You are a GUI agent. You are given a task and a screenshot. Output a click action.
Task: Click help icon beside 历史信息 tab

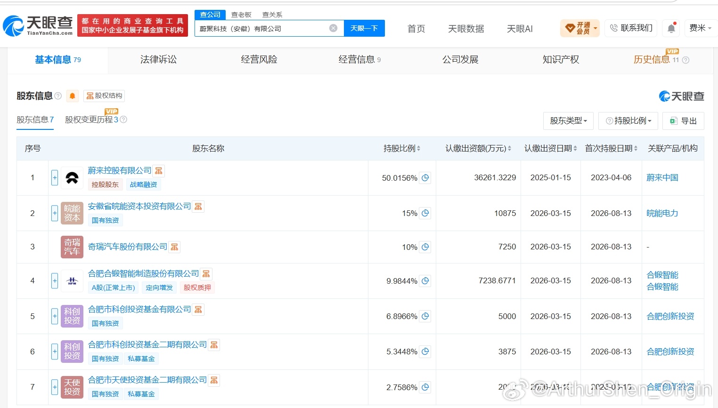tap(685, 60)
